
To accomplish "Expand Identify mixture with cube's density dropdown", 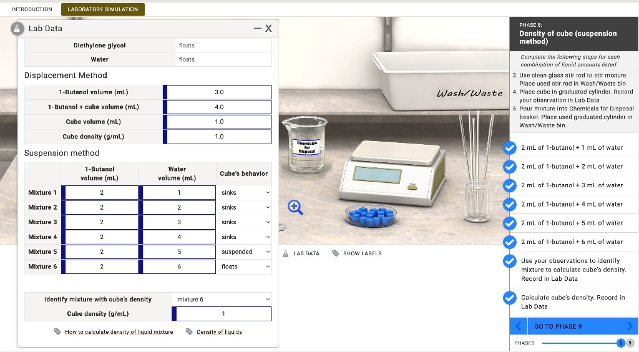I will [x=222, y=300].
